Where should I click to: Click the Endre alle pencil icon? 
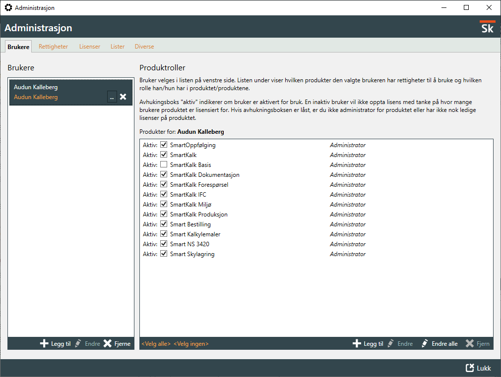coord(425,344)
